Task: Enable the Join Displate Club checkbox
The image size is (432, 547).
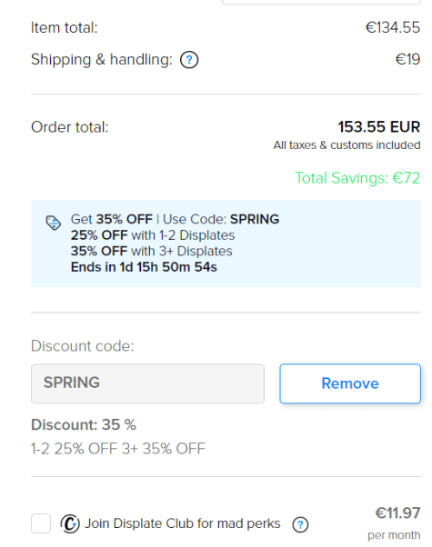Action: (x=41, y=523)
